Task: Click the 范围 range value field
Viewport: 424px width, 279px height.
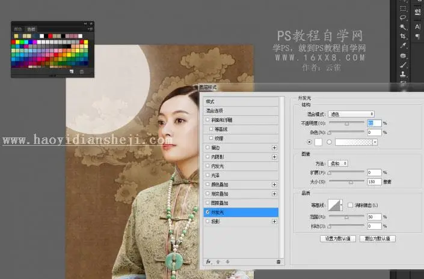Action: tap(374, 217)
